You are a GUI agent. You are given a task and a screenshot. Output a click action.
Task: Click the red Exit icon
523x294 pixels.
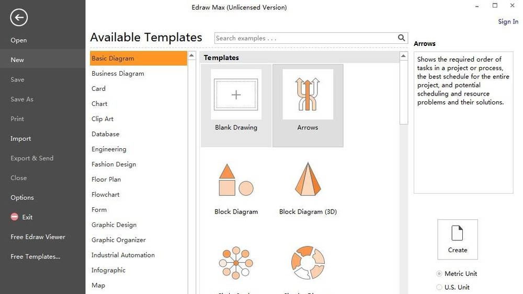pos(14,217)
